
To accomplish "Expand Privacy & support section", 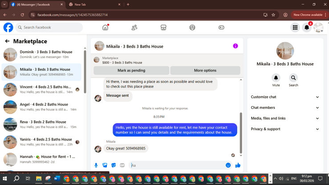I will click(x=285, y=129).
